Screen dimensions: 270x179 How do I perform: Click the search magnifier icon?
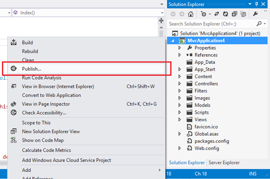point(259,24)
